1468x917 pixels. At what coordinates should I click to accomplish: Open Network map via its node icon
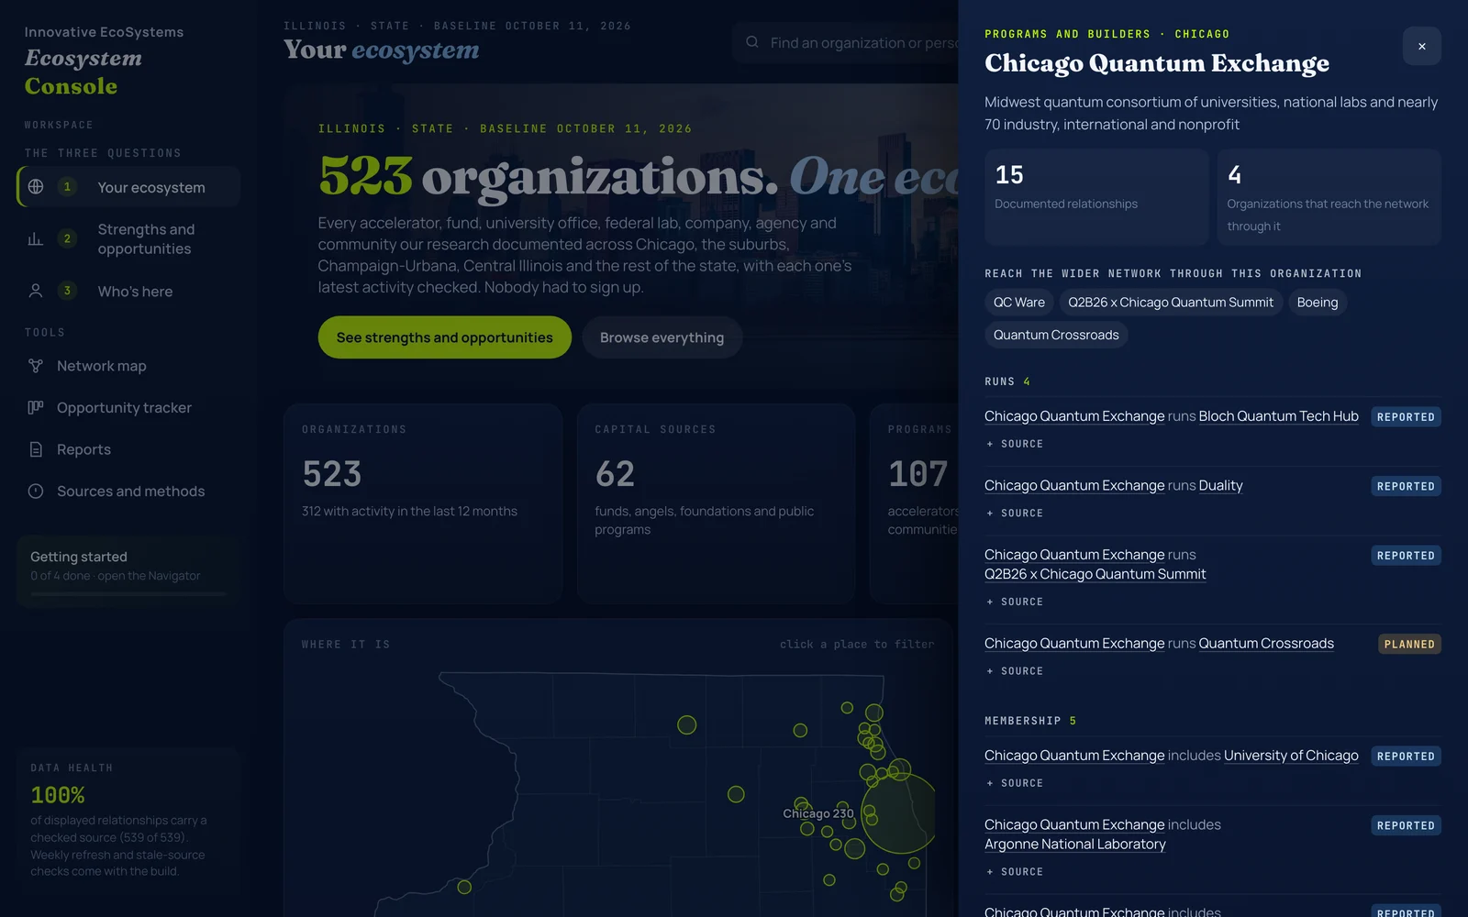[x=36, y=366]
